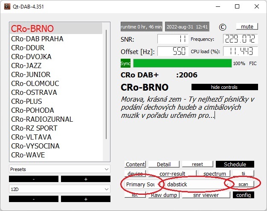Select CRo-RADIOZURNAL service

pos(56,119)
